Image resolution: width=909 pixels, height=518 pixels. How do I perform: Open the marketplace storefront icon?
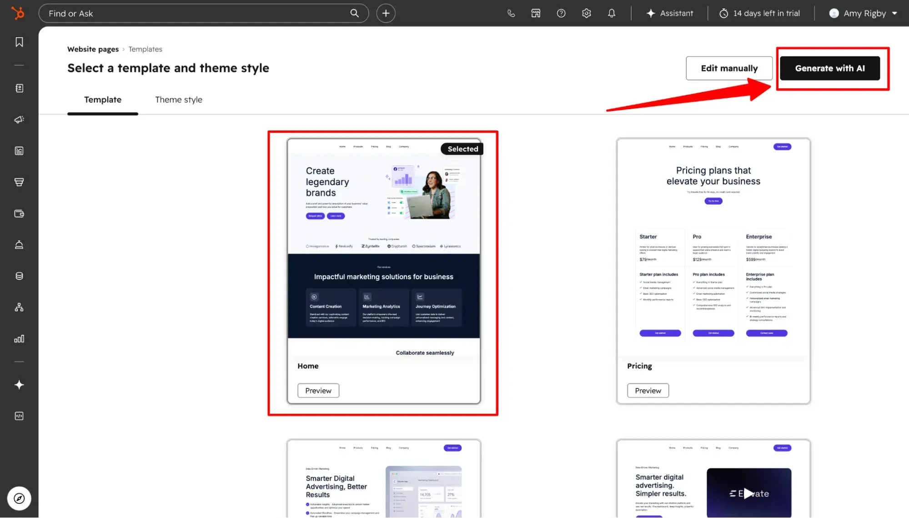point(536,13)
